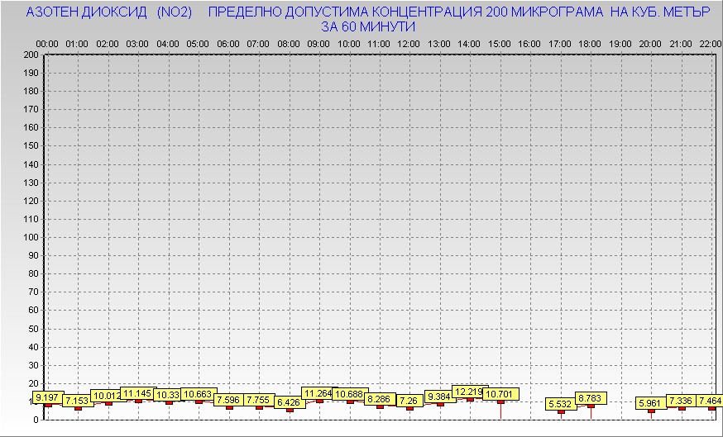Screen dimensions: 723x437
Task: Click the 11.264 data label
Action: pos(318,394)
